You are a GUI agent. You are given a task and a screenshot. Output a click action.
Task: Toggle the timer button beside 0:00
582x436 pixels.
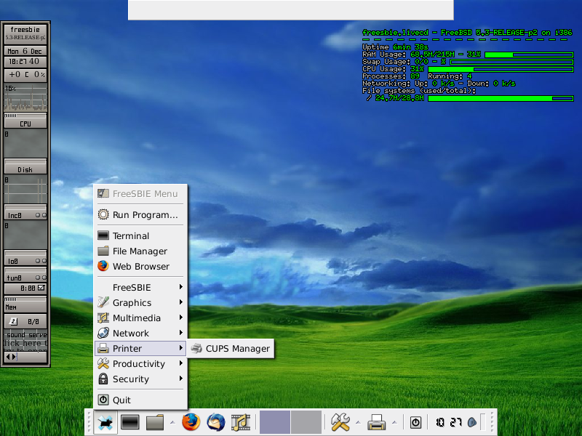click(x=41, y=288)
